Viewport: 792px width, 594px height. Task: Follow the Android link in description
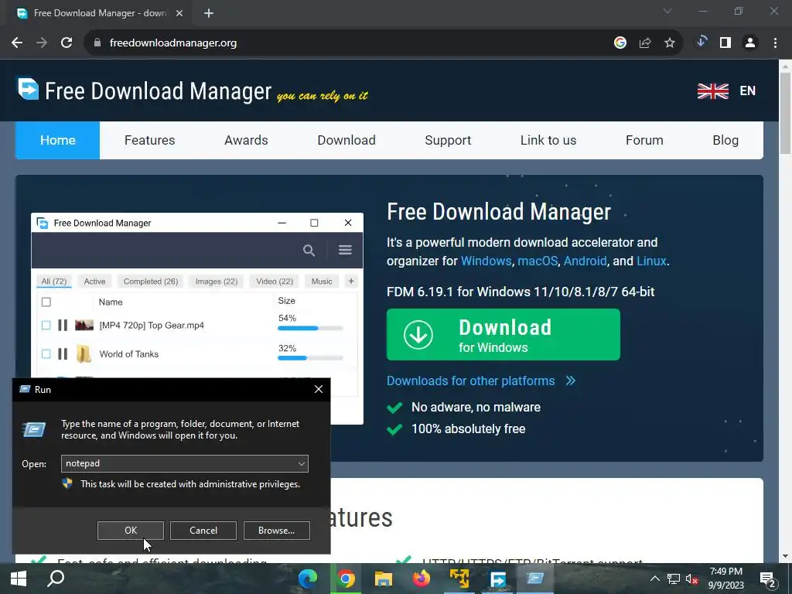585,261
